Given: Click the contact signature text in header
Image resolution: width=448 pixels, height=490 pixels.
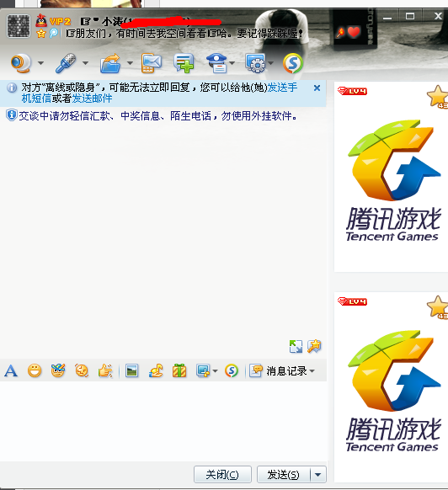Looking at the screenshot, I should tap(184, 34).
